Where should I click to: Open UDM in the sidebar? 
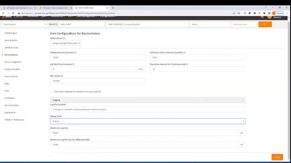coord(7,91)
